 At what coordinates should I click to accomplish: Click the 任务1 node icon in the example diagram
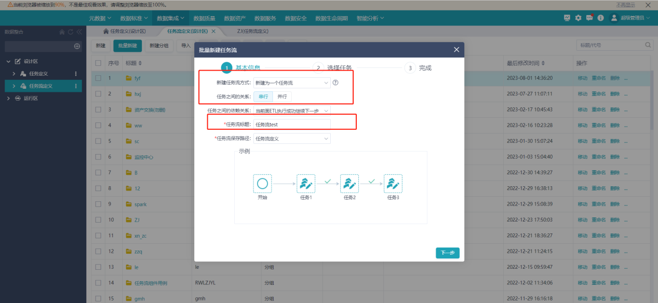[306, 184]
